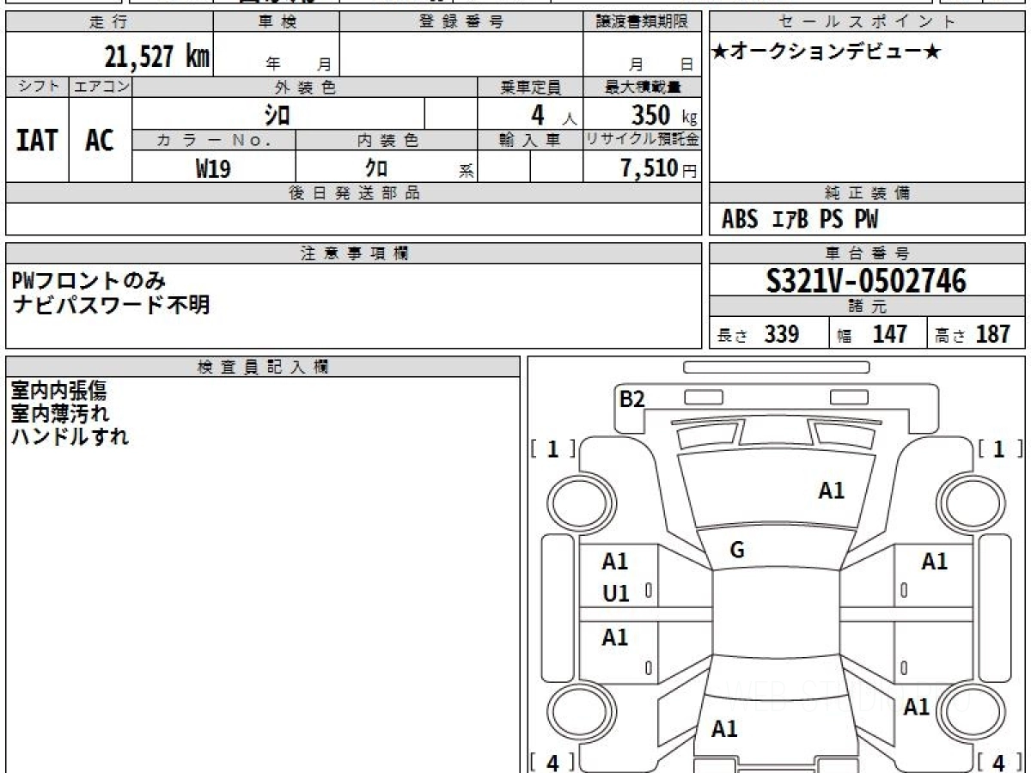Image resolution: width=1031 pixels, height=773 pixels.
Task: Click the exterior color value シロ
Action: pyautogui.click(x=278, y=114)
